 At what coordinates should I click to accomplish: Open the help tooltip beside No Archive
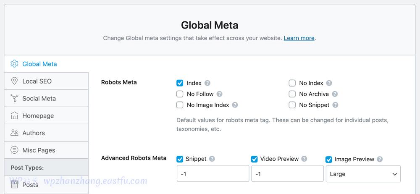[x=335, y=94]
